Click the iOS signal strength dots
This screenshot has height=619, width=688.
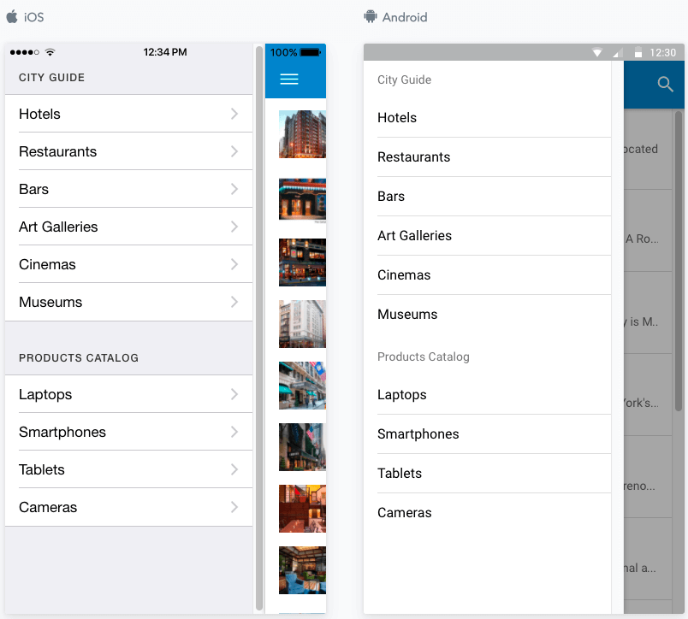point(25,52)
